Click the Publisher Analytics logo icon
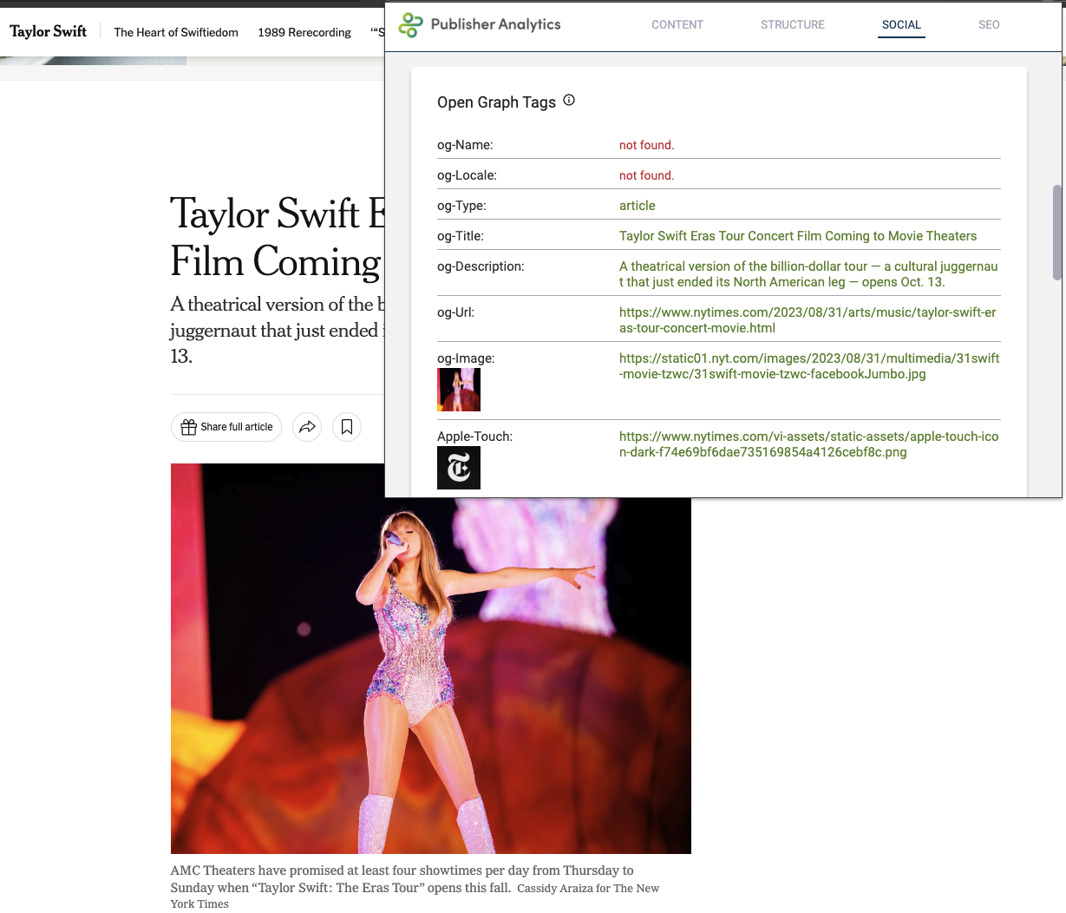 (x=410, y=25)
